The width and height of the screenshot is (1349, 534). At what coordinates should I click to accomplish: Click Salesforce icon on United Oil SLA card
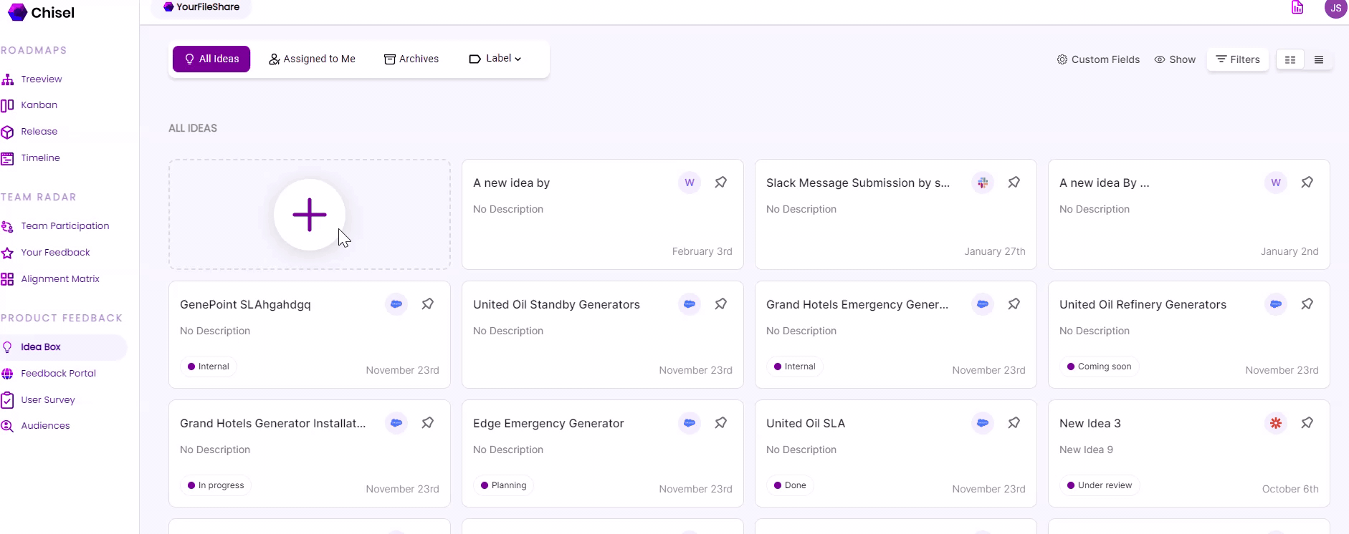[x=983, y=423]
